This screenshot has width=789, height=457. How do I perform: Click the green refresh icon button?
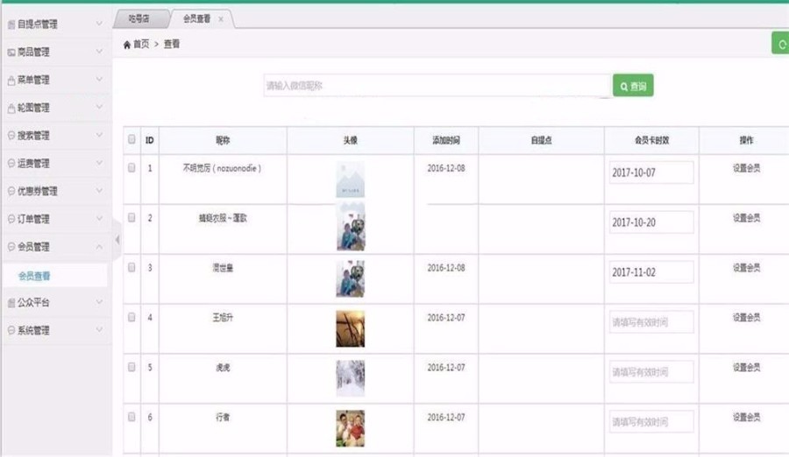click(x=781, y=43)
